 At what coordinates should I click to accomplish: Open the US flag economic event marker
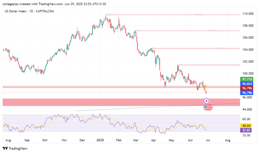click(x=206, y=108)
